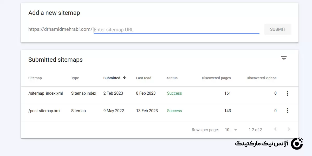Select the Success status of post-sitemap.xml

click(x=174, y=110)
